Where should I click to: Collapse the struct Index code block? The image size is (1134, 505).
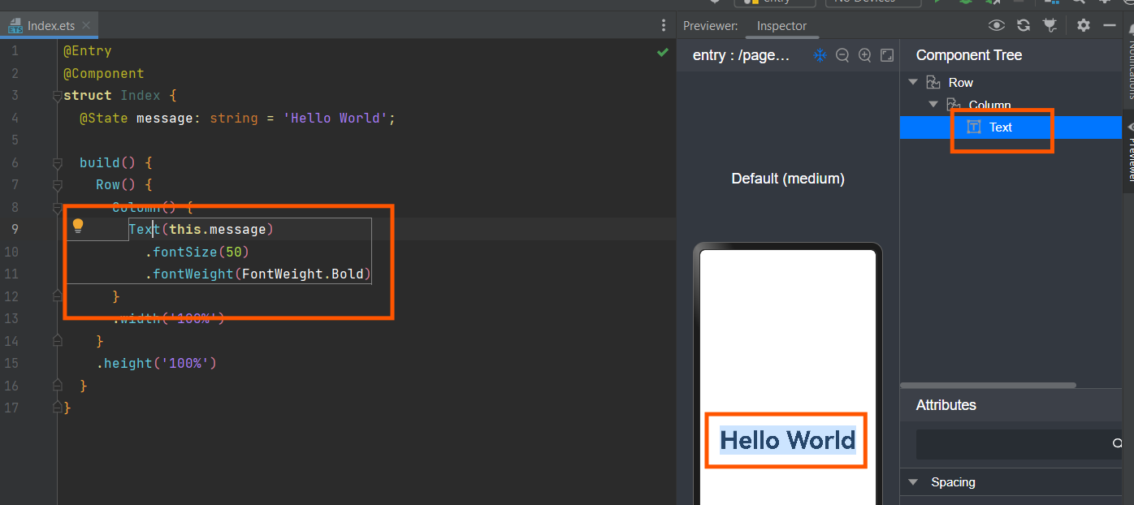pyautogui.click(x=57, y=96)
